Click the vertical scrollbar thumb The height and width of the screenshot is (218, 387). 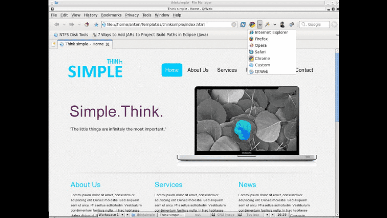(x=337, y=87)
